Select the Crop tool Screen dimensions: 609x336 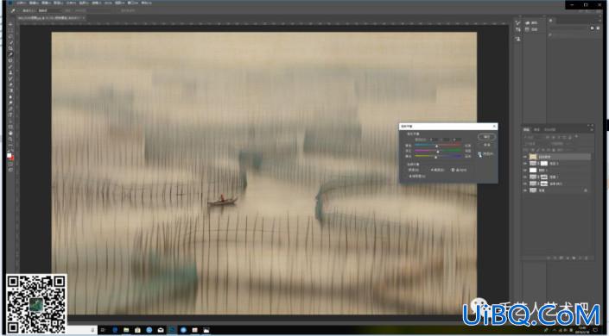[x=11, y=48]
